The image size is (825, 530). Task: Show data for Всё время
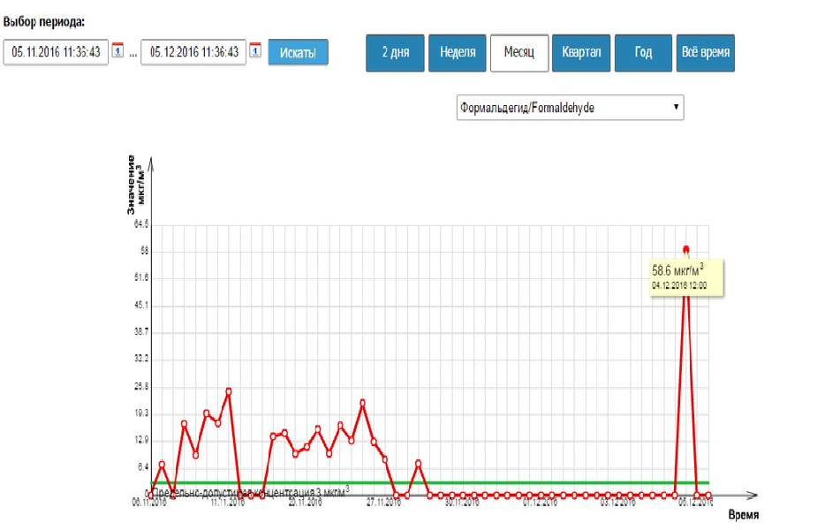tap(705, 52)
